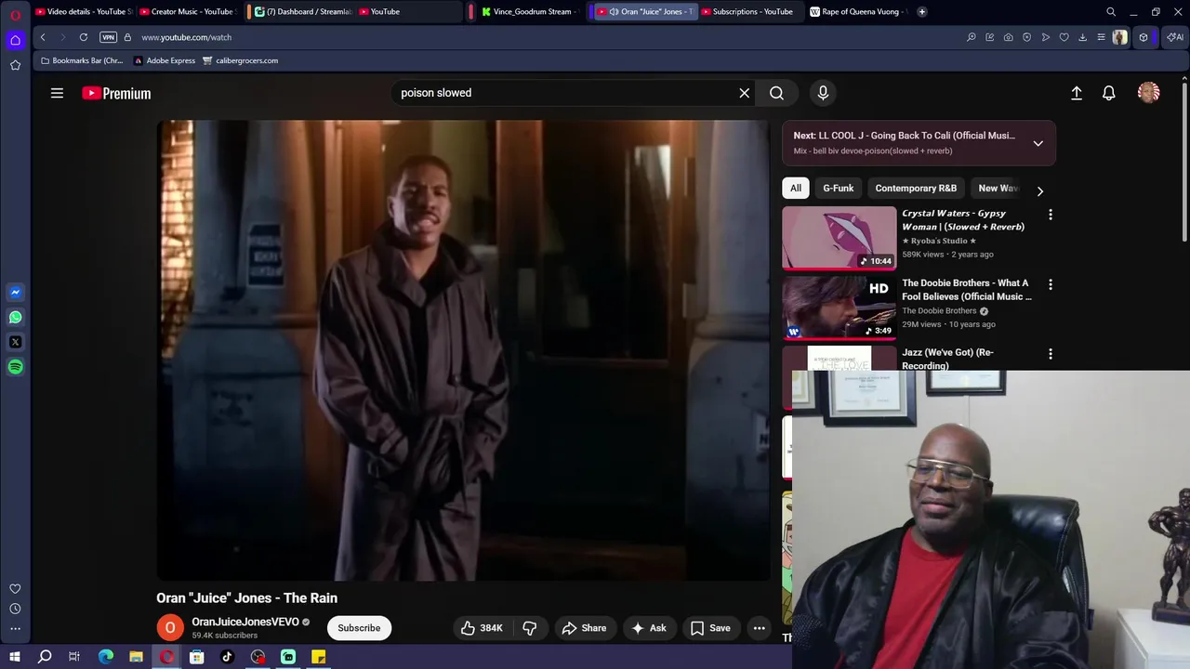
Task: Open the sidebar history clock icon
Action: [15, 609]
